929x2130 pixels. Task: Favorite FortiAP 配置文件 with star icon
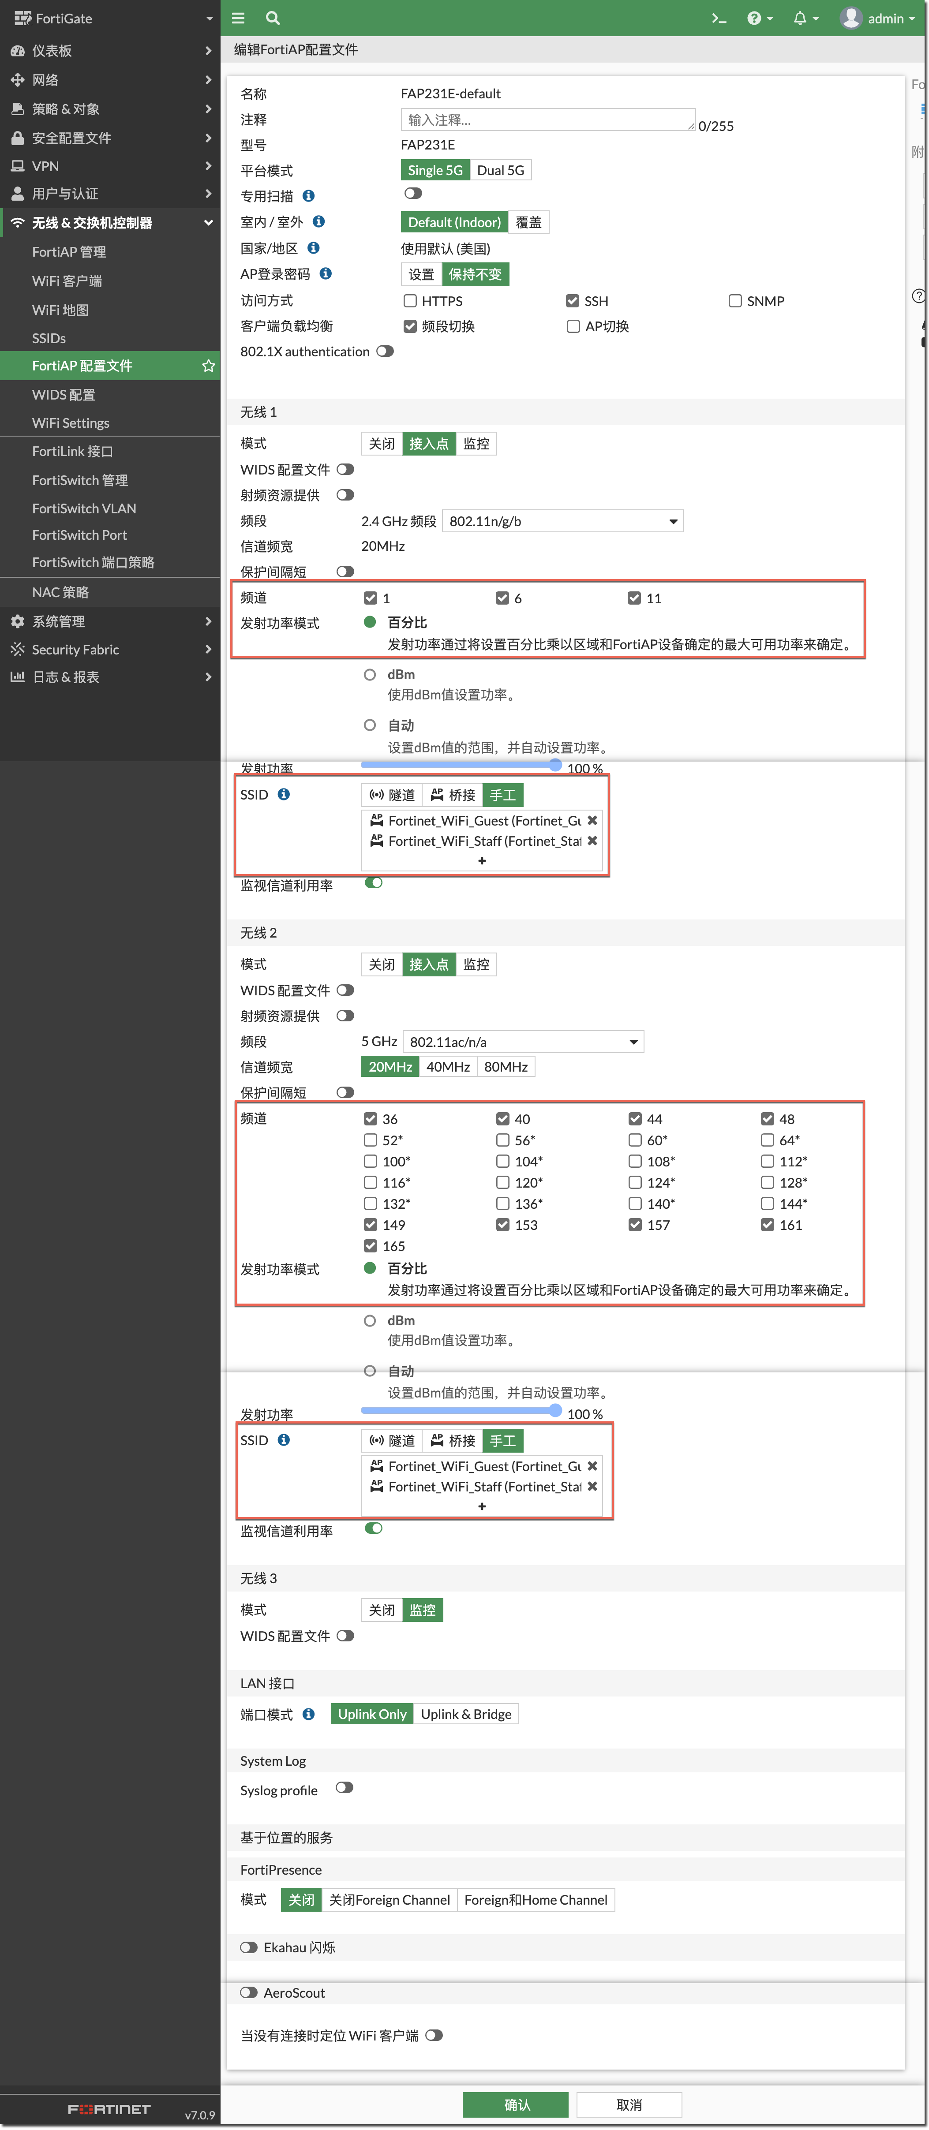point(209,366)
